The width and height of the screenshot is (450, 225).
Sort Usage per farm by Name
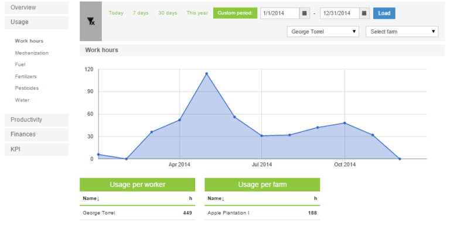(x=216, y=198)
